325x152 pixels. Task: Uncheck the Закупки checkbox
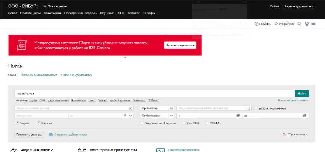[x=17, y=123]
